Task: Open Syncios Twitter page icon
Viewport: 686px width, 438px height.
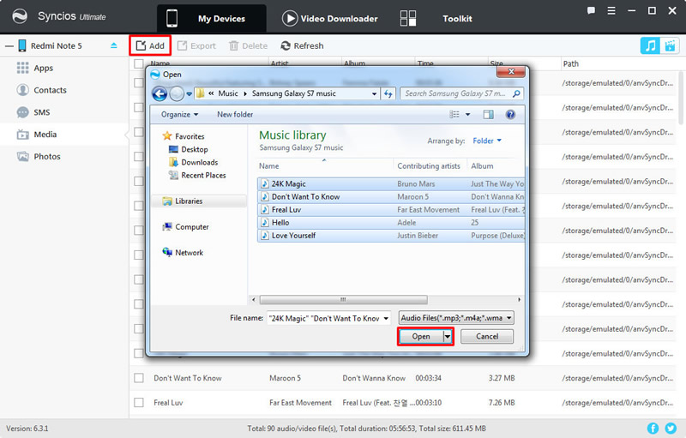Action: click(671, 429)
